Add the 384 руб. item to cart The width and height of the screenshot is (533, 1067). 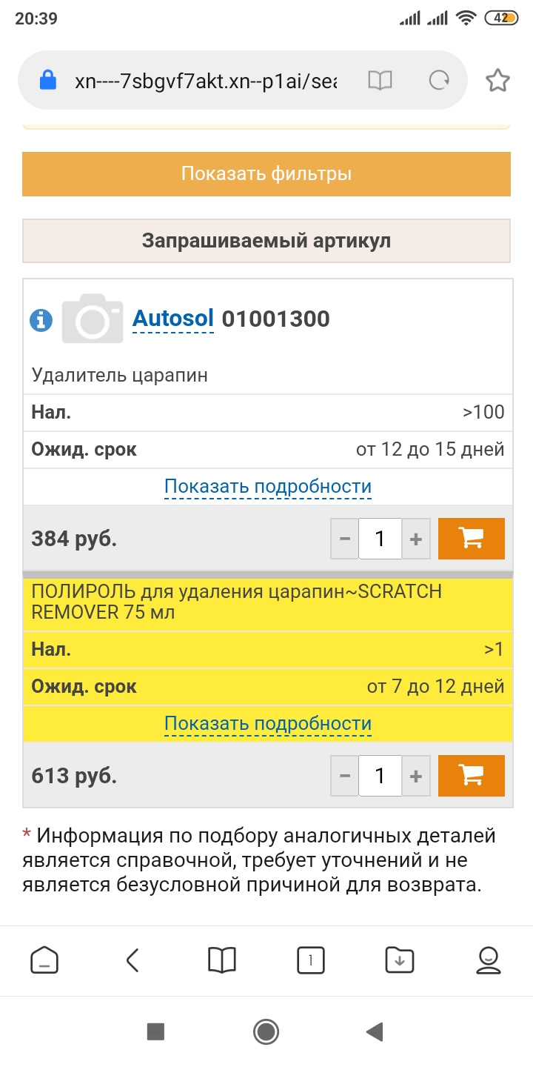pos(472,539)
